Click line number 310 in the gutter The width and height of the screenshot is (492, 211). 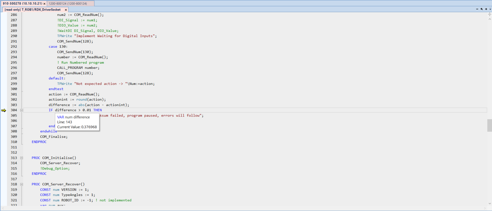point(14,142)
